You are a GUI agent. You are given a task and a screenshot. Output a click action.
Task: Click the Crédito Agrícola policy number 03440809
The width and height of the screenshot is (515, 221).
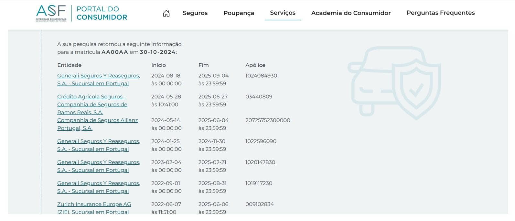[x=259, y=96]
